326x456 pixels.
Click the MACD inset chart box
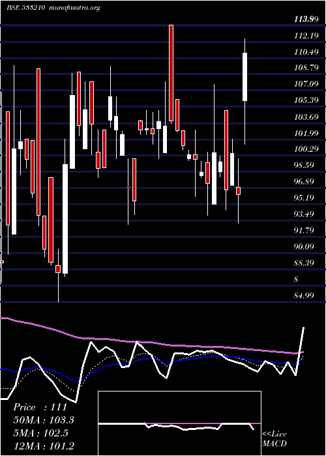click(179, 423)
